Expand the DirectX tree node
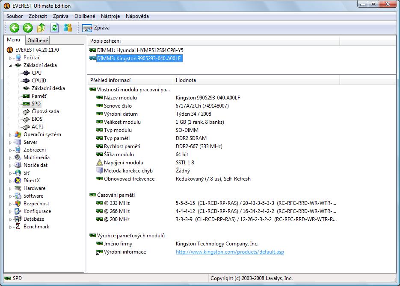The height and width of the screenshot is (286, 400). coord(10,181)
